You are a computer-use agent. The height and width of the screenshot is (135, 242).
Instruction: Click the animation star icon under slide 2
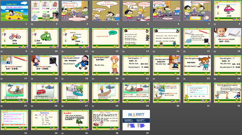pyautogui.click(x=32, y=24)
